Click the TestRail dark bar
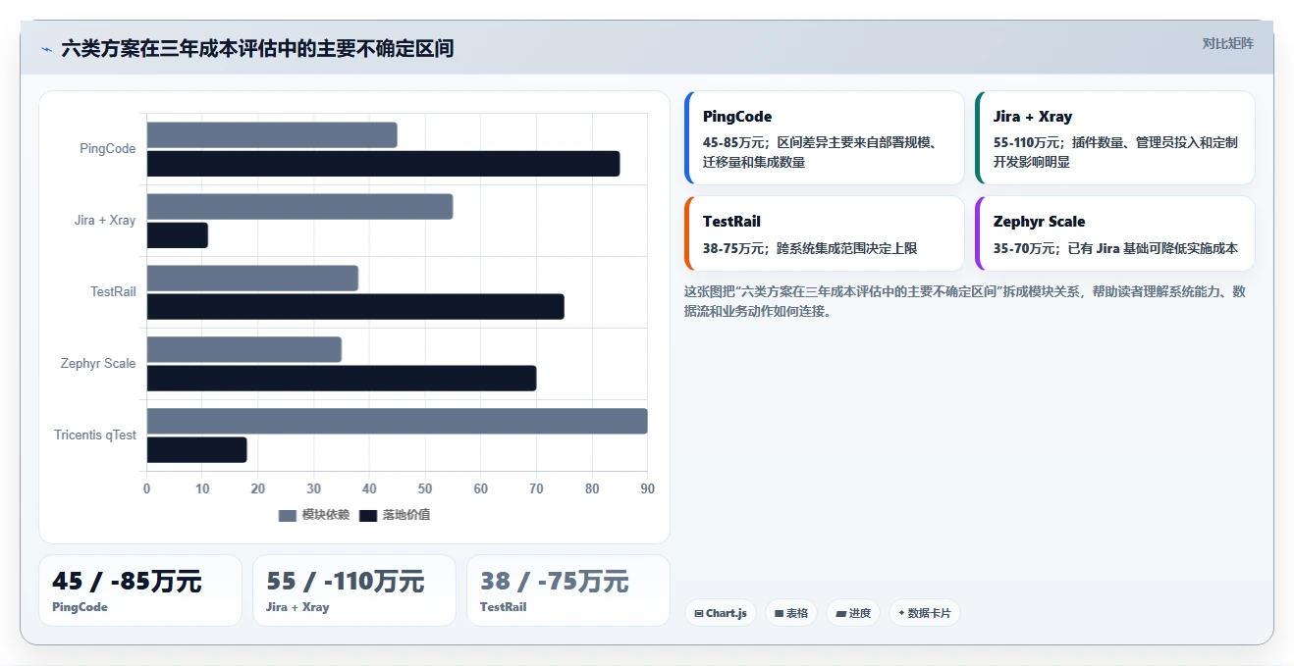The image size is (1294, 666). (355, 307)
